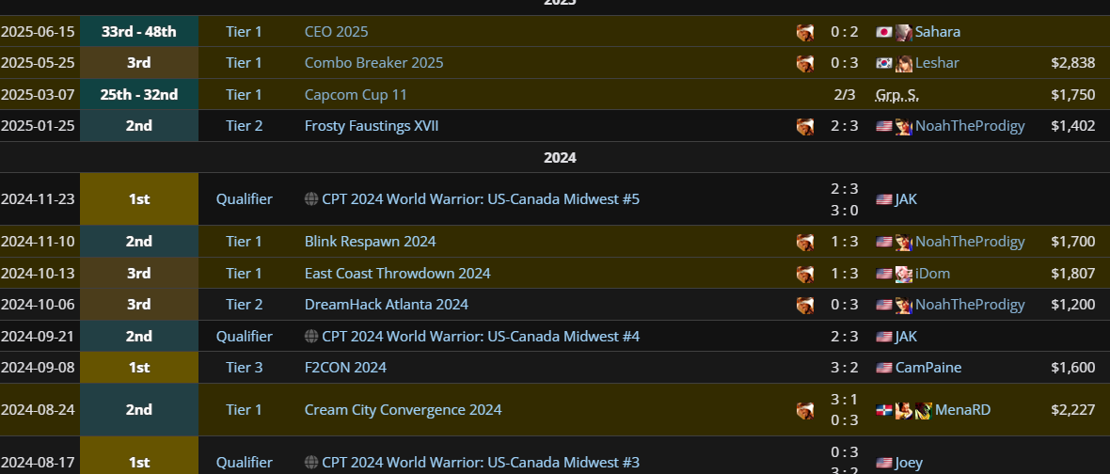Click the US flag in the Blink Respawn 2024 row
Image resolution: width=1110 pixels, height=474 pixels.
(x=883, y=242)
